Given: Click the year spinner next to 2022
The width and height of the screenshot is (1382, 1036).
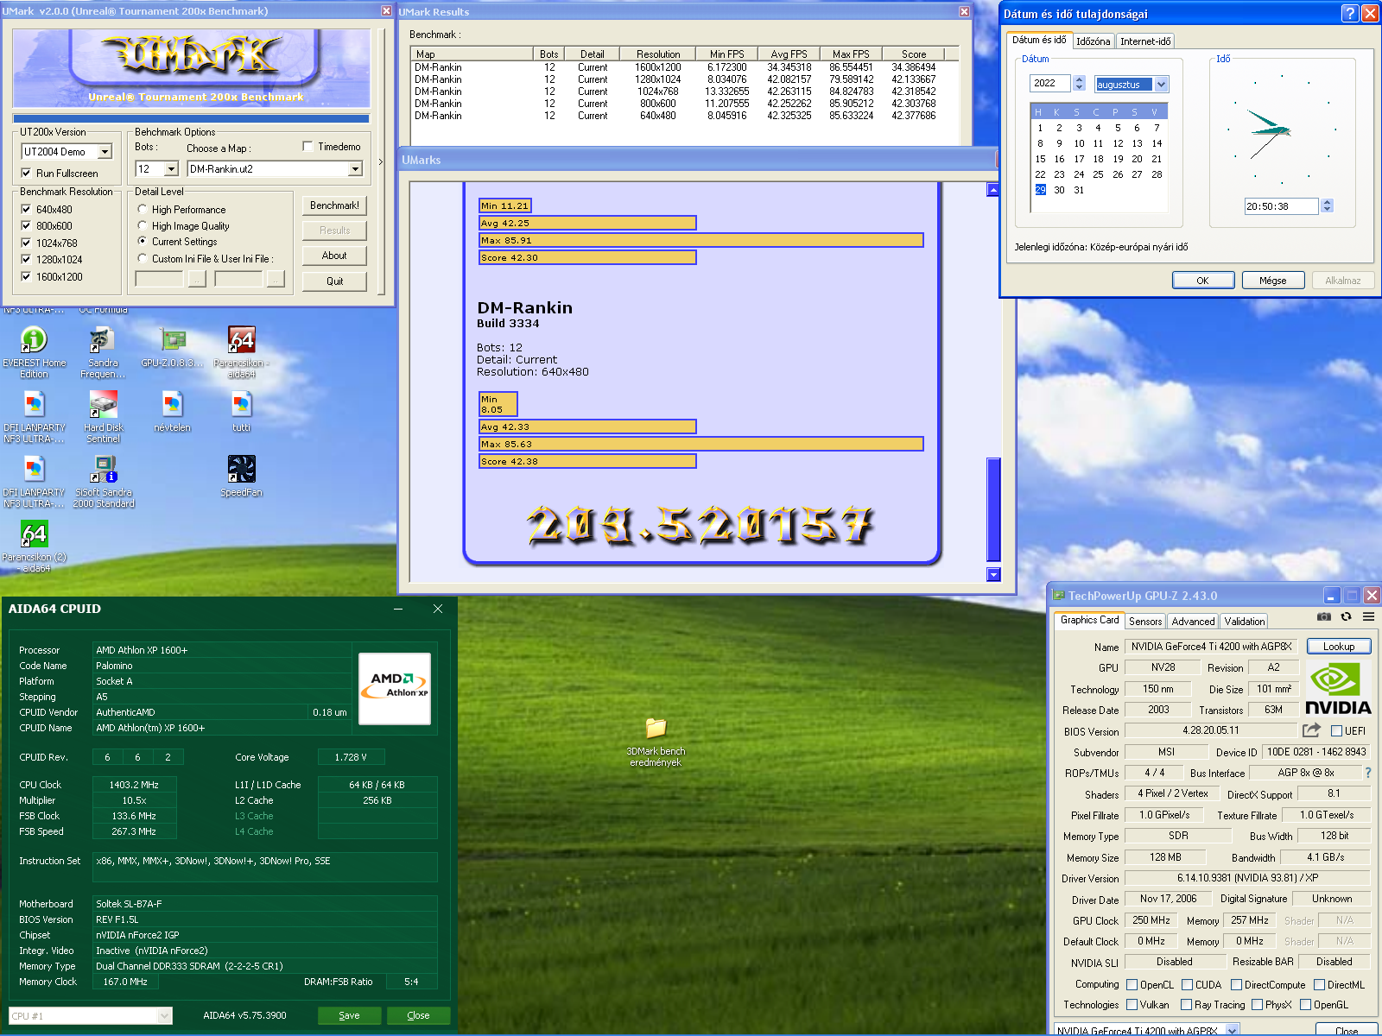Looking at the screenshot, I should point(1079,83).
